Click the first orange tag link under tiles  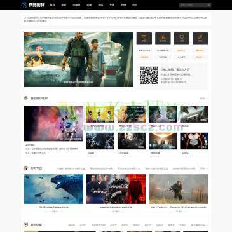181,50
